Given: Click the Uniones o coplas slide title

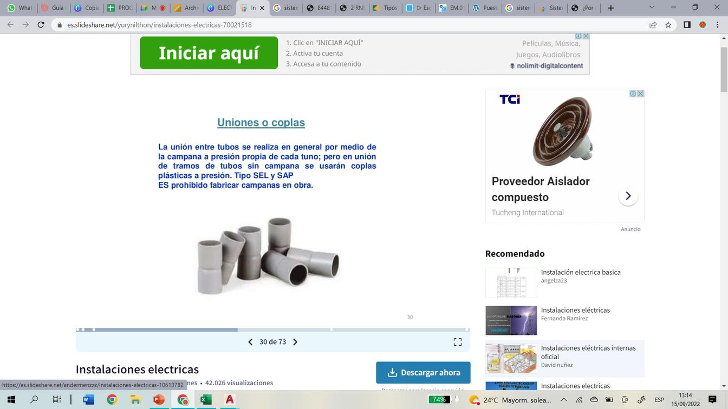Looking at the screenshot, I should [x=261, y=122].
